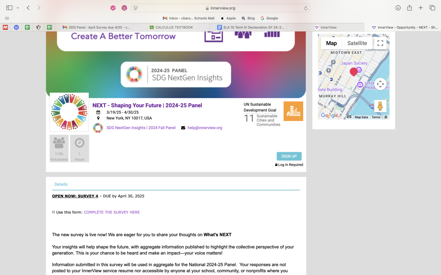441x275 pixels.
Task: Click the 3/19/25 - 4/30/25 date text
Action: (122, 112)
